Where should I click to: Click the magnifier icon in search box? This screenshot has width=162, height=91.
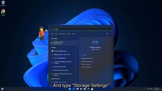click(x=52, y=29)
